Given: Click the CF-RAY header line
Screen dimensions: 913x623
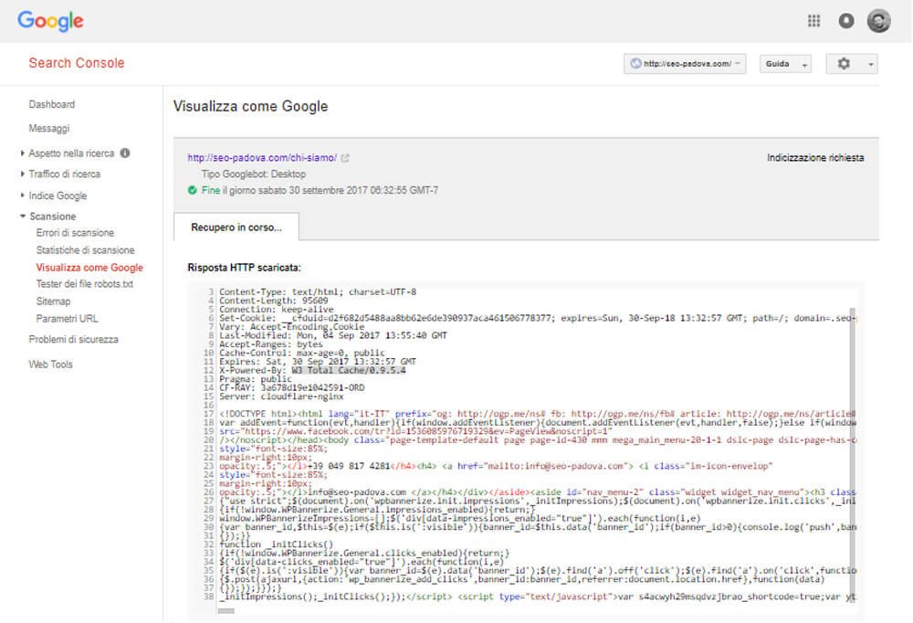Looking at the screenshot, I should tap(292, 387).
